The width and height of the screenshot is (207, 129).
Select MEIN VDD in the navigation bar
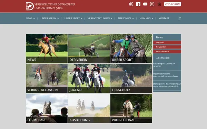coord(145,19)
